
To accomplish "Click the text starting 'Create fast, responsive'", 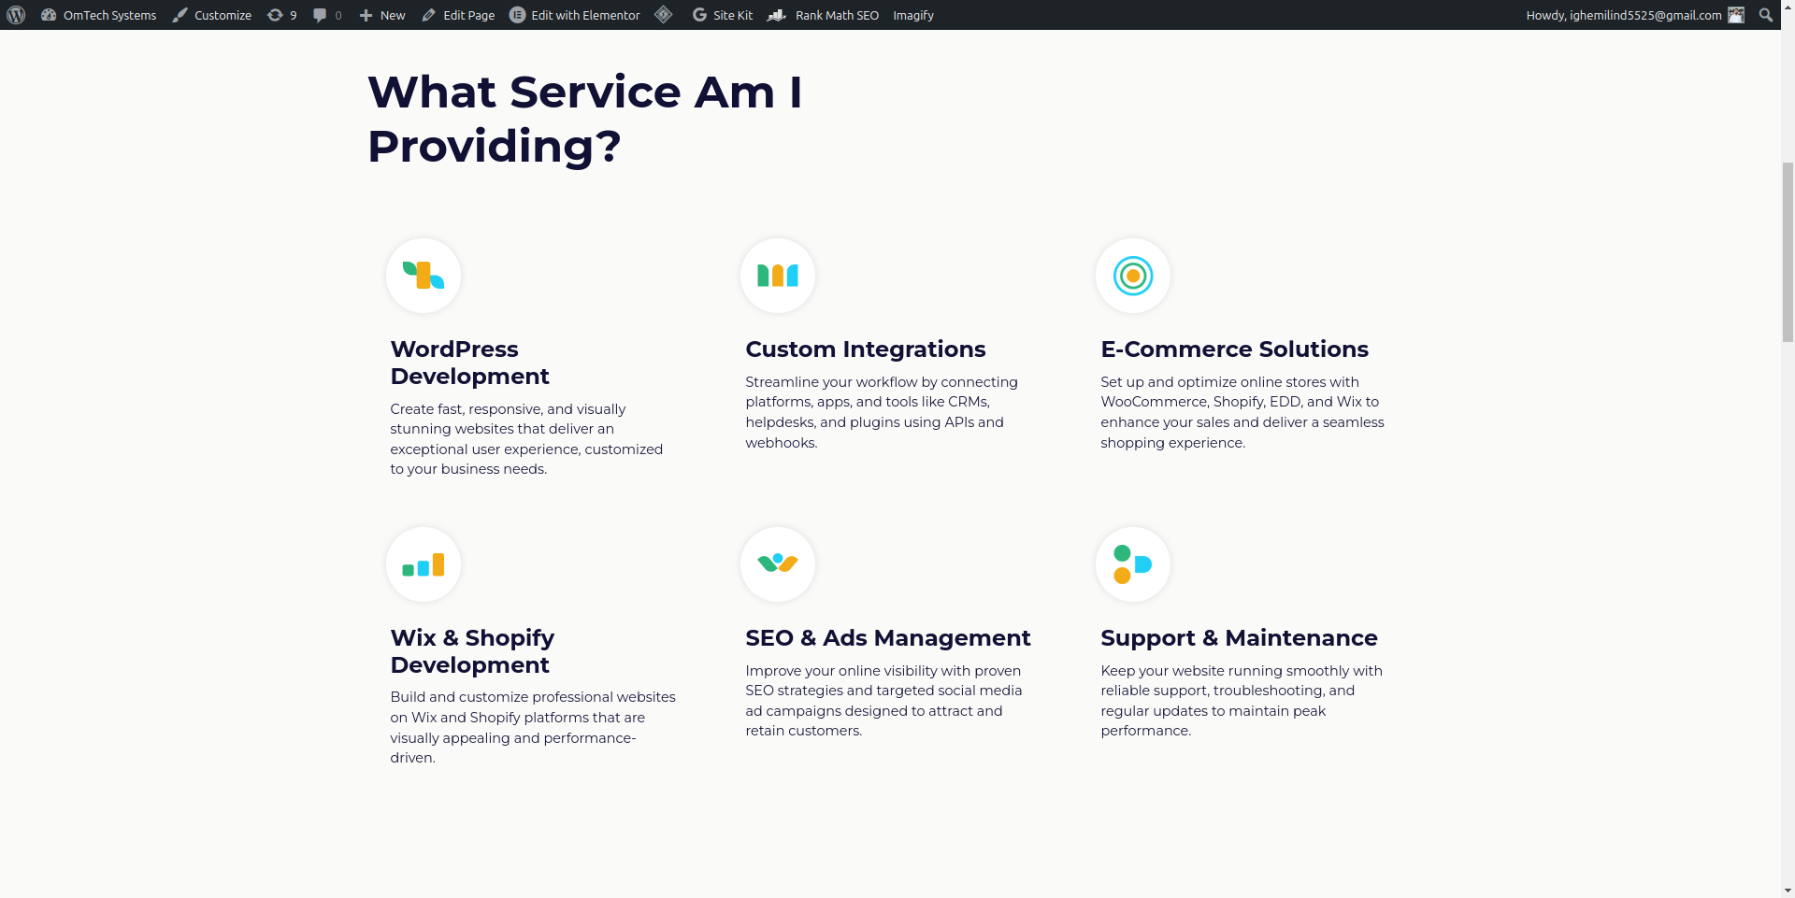I will tap(526, 439).
